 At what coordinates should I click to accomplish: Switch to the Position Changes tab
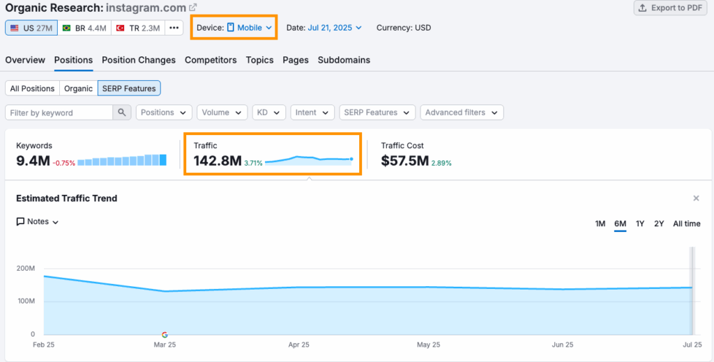point(139,60)
